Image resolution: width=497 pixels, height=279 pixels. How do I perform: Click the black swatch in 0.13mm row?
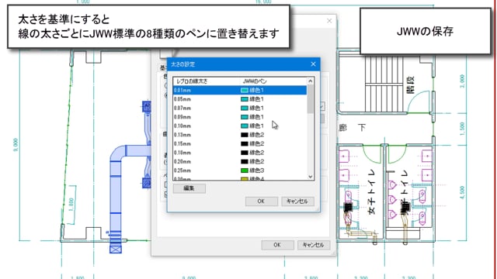pos(245,135)
